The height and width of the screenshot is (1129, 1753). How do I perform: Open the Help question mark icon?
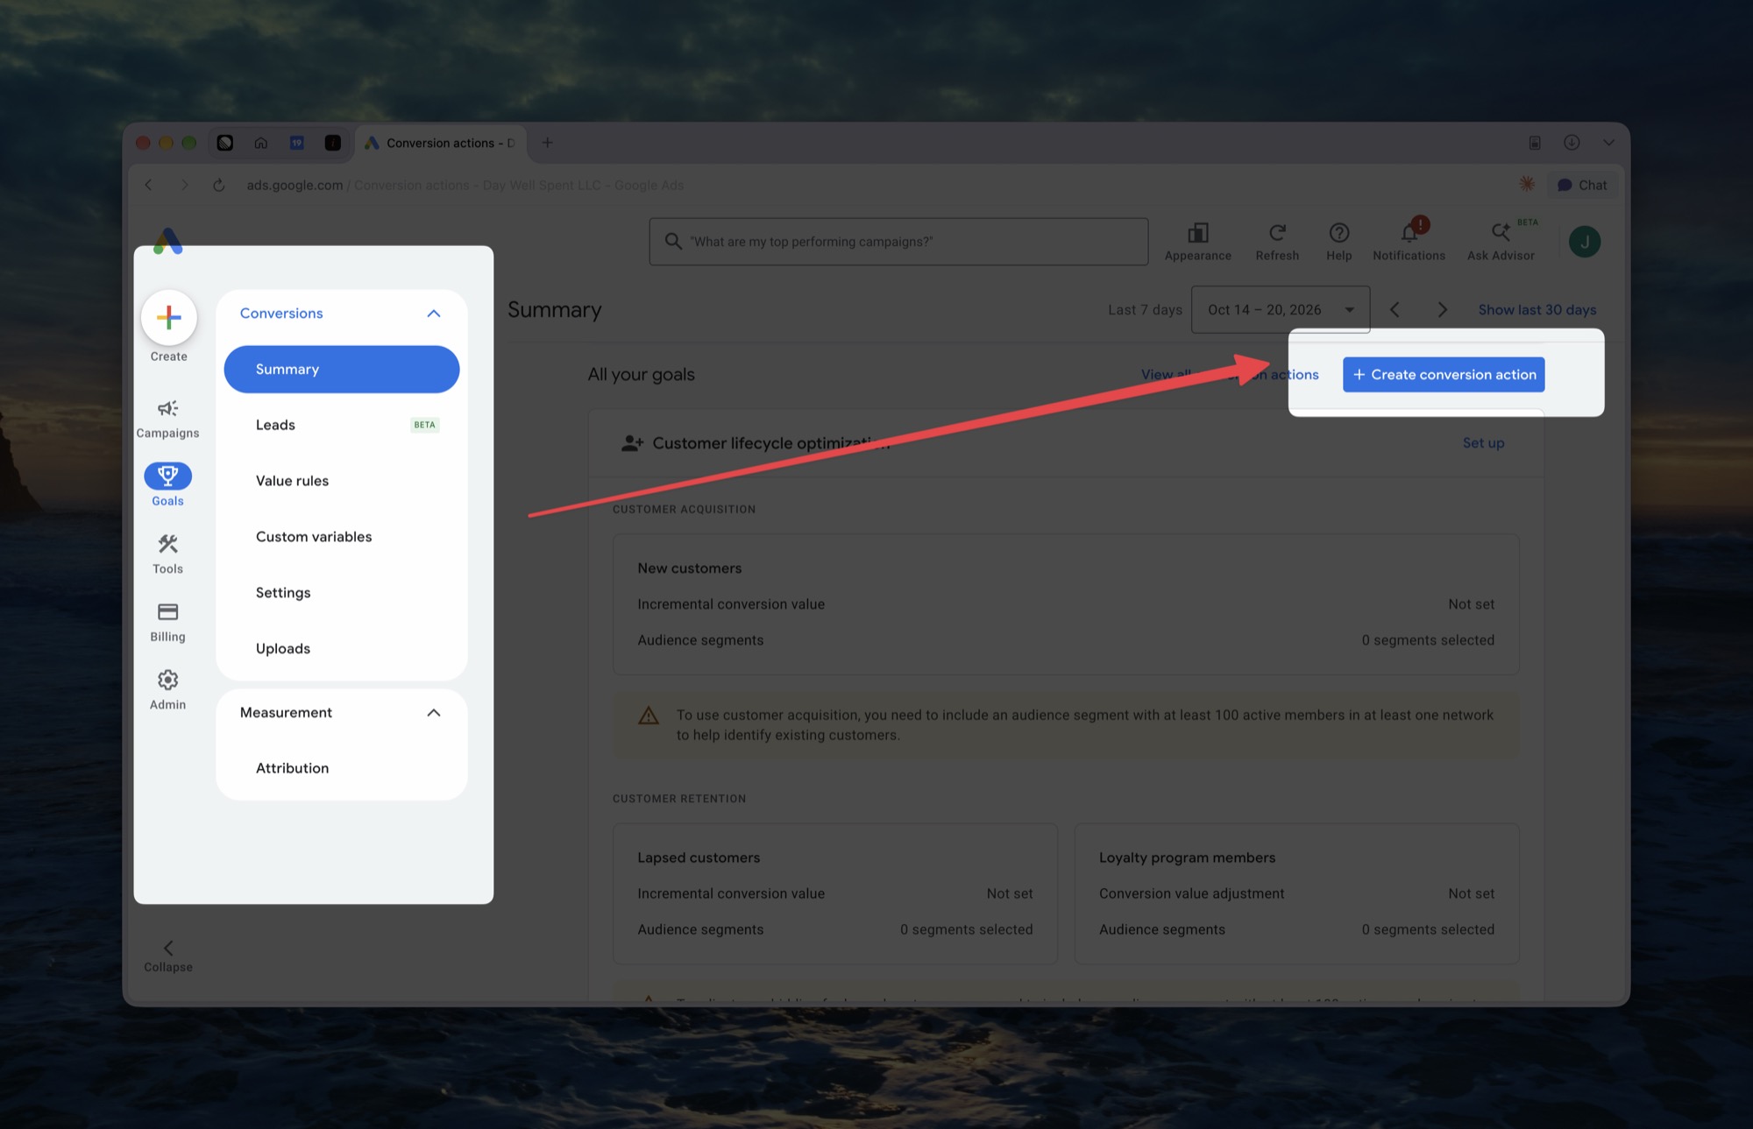1338,233
